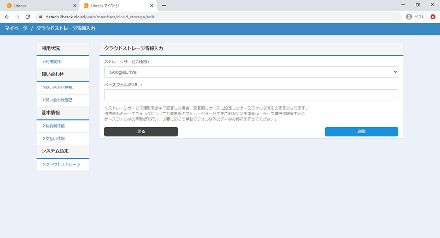
Task: Click the address bar URL
Action: 100,17
